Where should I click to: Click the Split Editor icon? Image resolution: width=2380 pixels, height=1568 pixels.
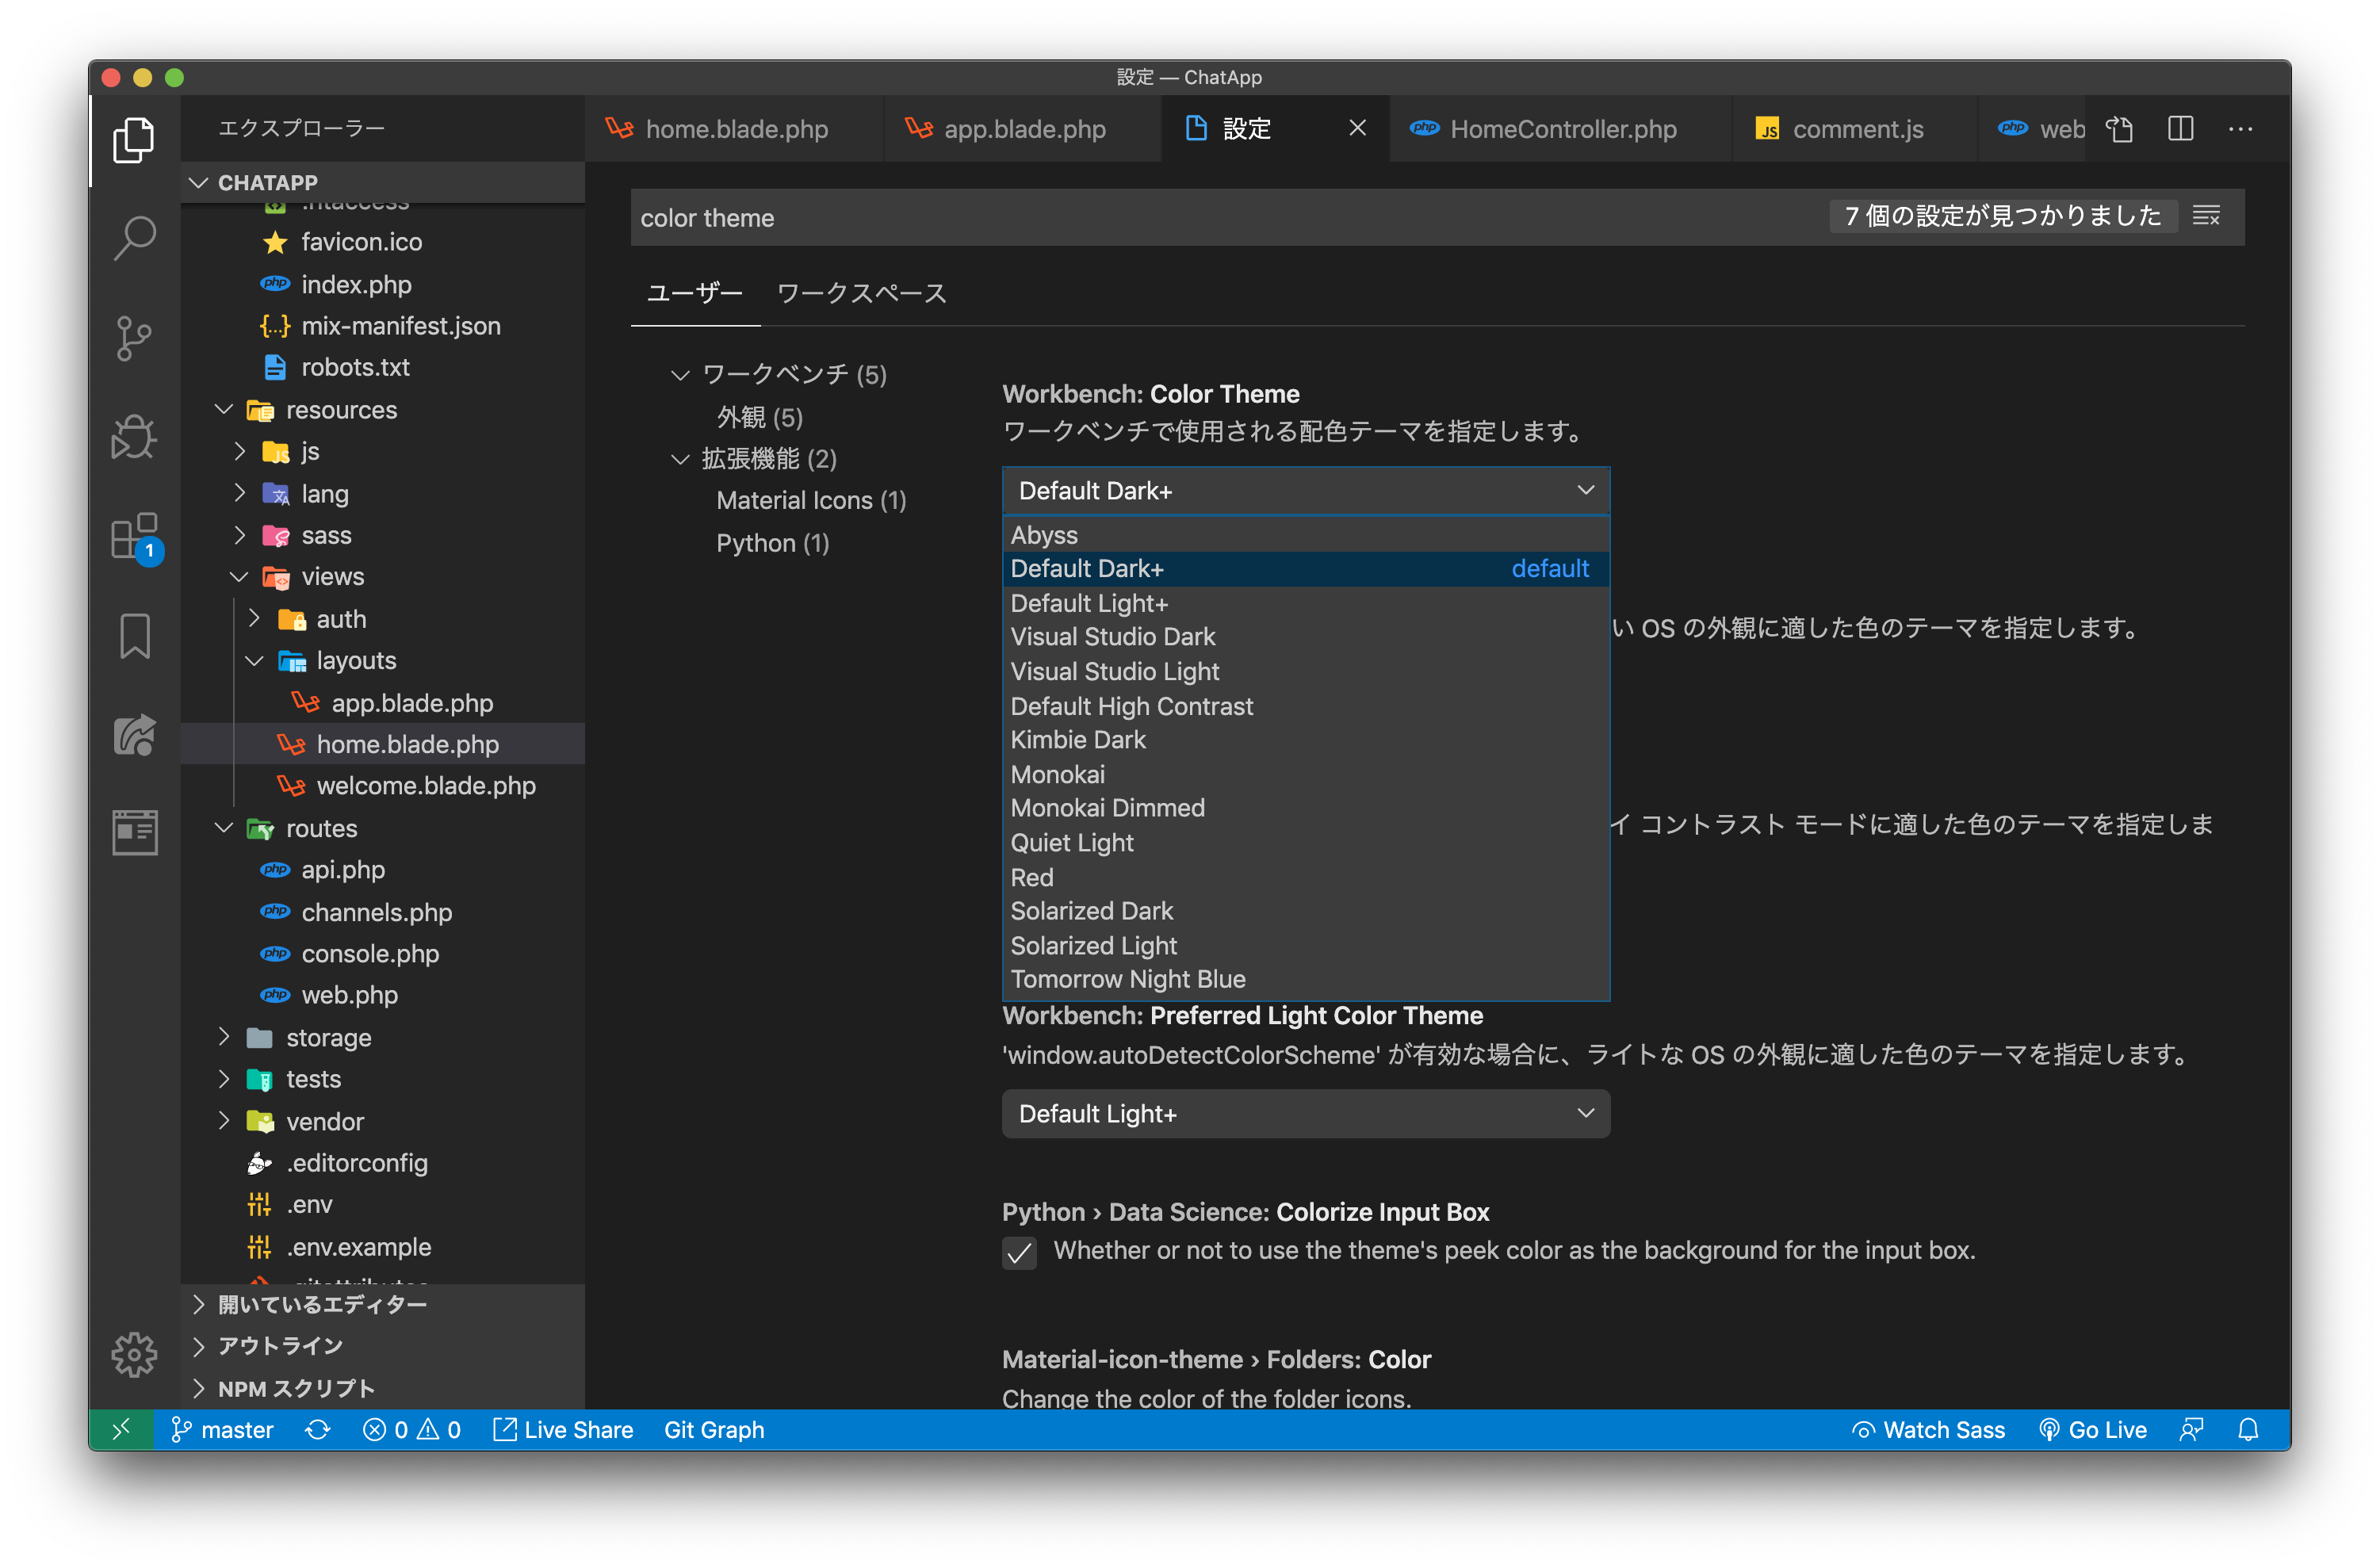2180,129
